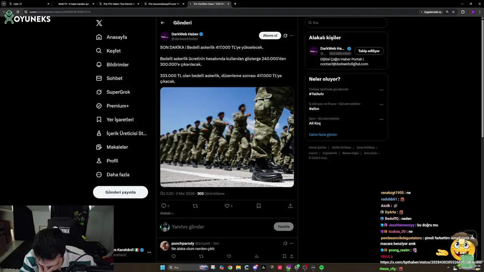
Task: Open SuperGrok from the sidebar
Action: [x=113, y=92]
